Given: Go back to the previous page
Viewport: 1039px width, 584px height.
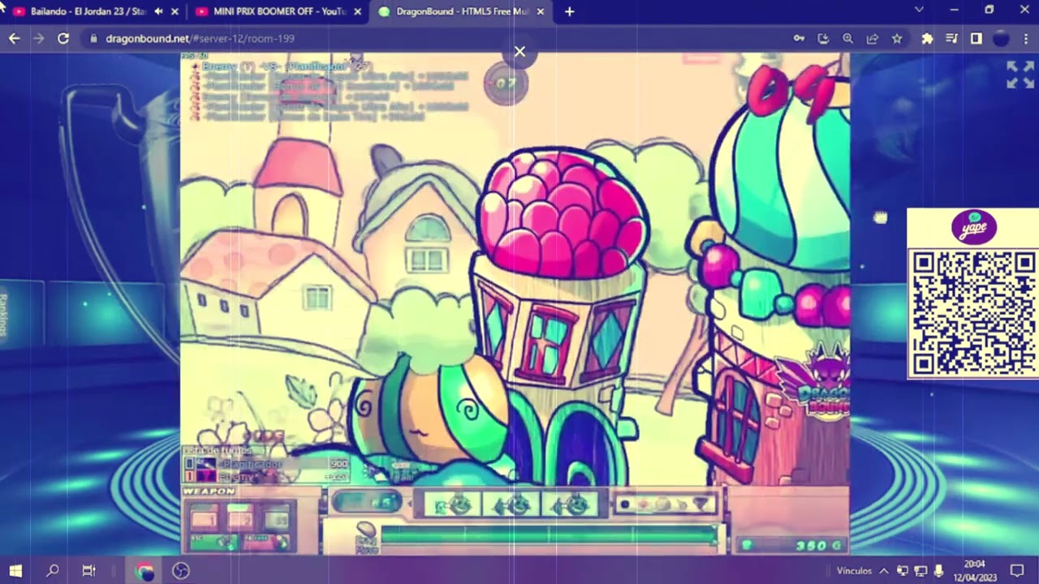Looking at the screenshot, I should point(14,38).
